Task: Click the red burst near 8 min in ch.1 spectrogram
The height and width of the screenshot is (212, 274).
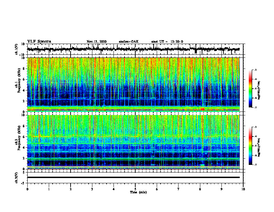Action: 202,109
